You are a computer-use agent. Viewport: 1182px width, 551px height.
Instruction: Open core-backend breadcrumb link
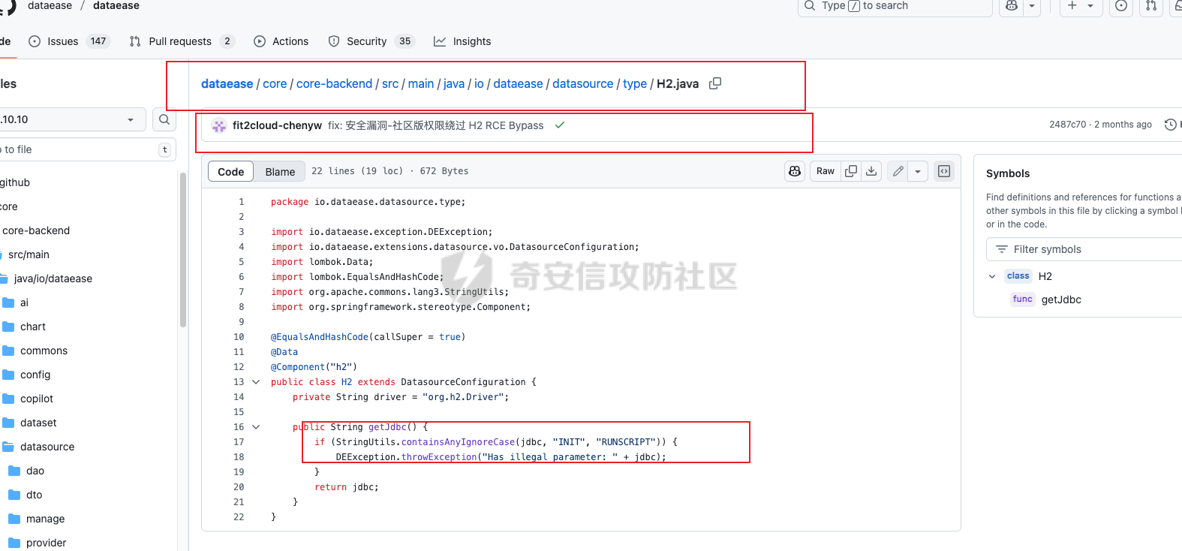(x=334, y=83)
